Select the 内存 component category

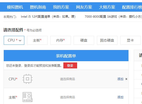click(x=61, y=40)
